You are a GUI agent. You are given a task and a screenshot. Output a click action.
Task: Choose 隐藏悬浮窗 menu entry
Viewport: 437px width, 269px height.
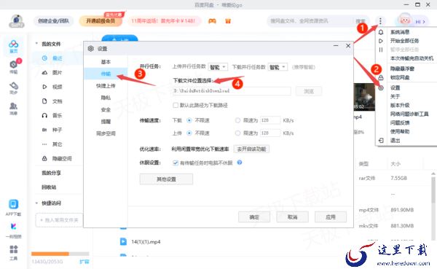402,69
